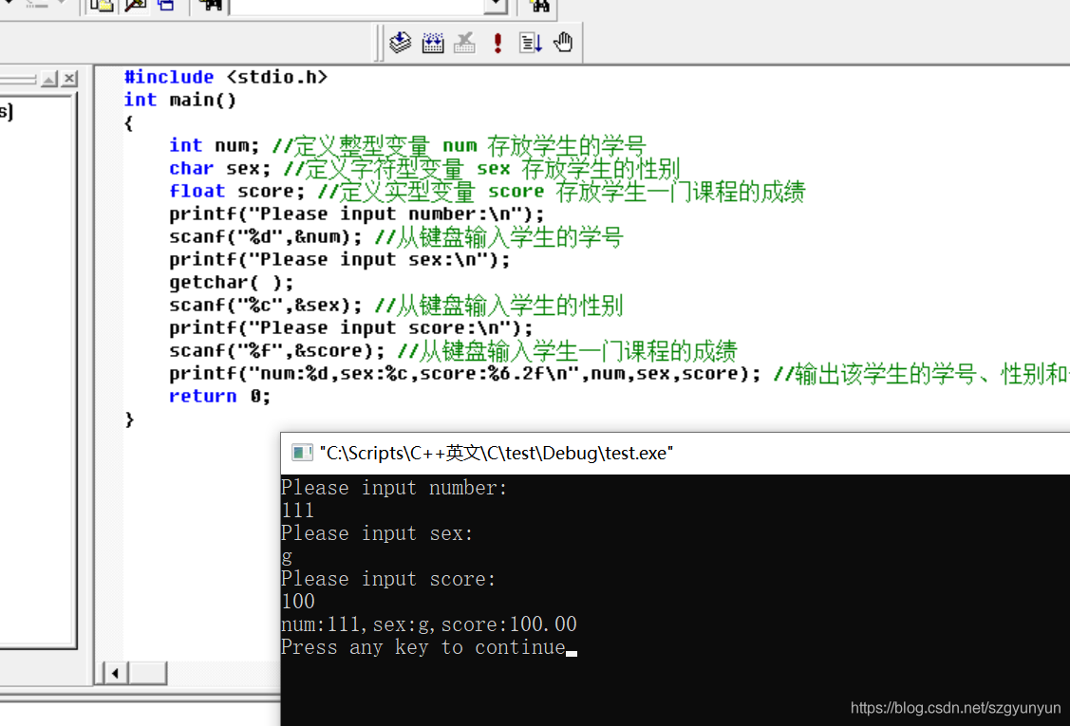Click the printf "Please input number" line
1070x726 pixels.
click(357, 214)
